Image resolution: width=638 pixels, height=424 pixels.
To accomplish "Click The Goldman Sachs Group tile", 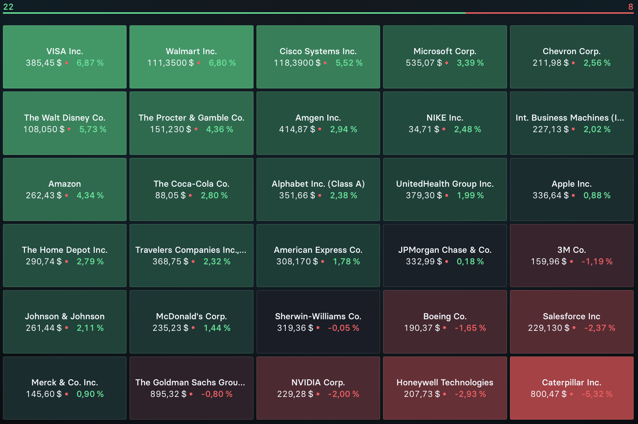I will click(191, 388).
